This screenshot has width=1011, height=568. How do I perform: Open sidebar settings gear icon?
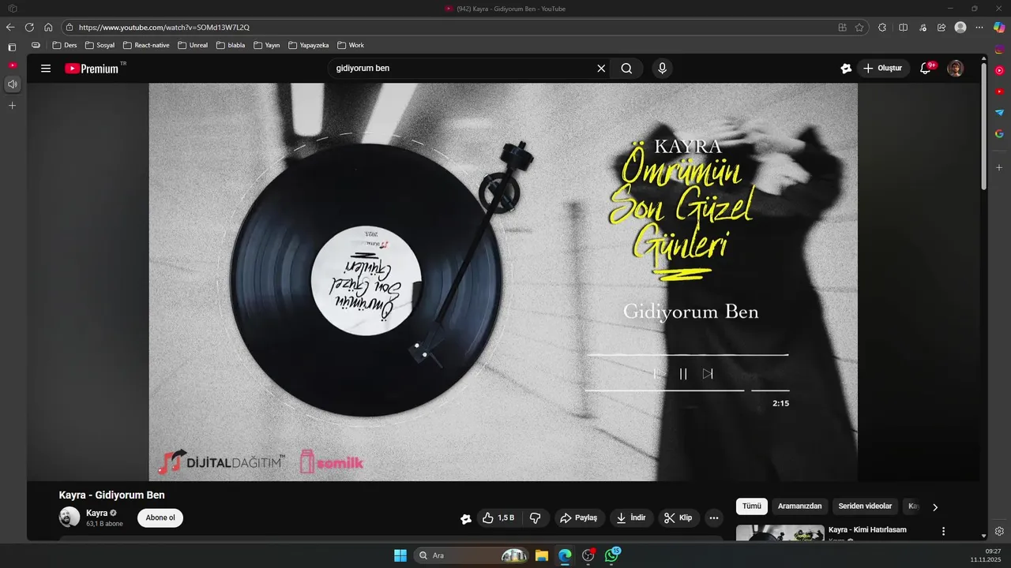[999, 531]
